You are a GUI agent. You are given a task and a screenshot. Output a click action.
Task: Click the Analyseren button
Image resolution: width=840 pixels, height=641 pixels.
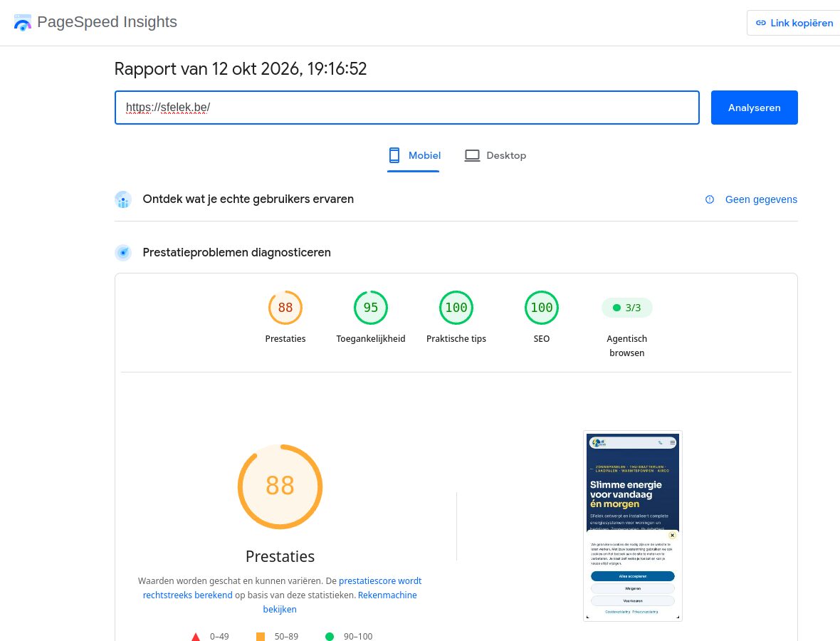(x=754, y=108)
